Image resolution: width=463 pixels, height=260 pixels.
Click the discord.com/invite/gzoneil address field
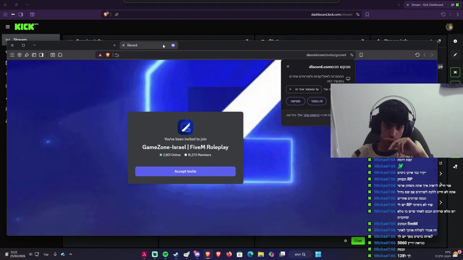(x=326, y=55)
